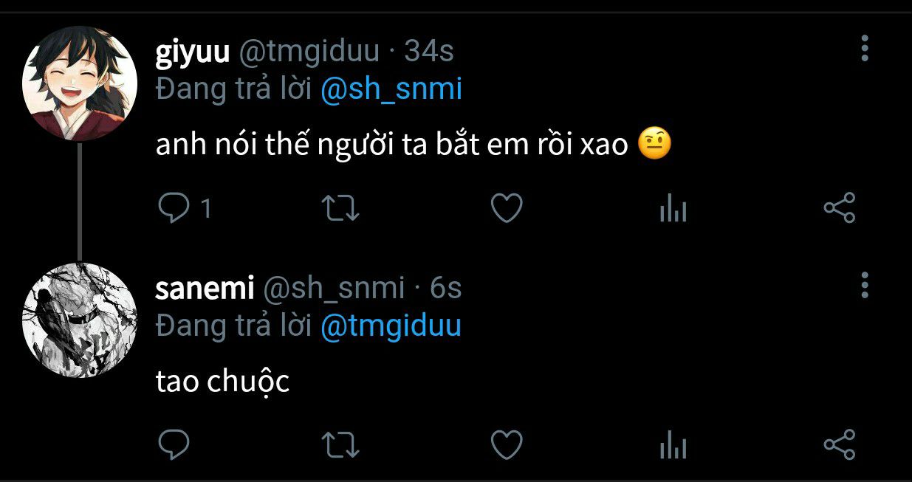Open sanemi's profile picture
The image size is (912, 482).
[x=80, y=319]
